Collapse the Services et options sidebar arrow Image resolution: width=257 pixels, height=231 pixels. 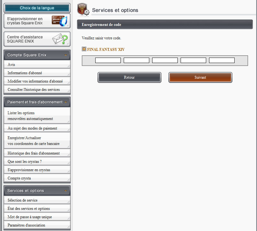pos(66,191)
